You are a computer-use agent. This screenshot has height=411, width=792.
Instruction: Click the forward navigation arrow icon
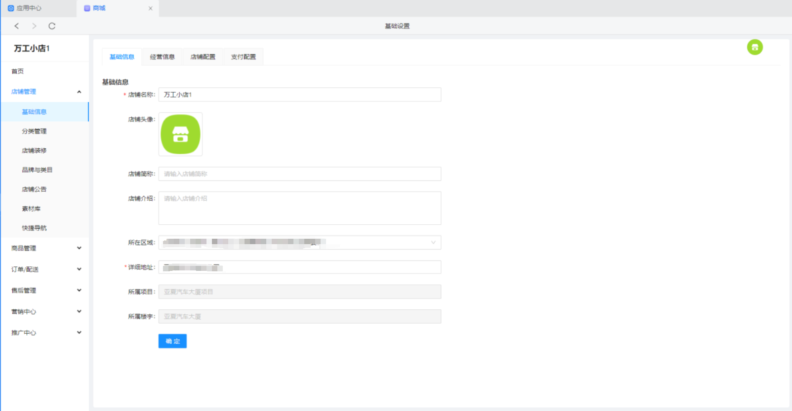pyautogui.click(x=34, y=26)
